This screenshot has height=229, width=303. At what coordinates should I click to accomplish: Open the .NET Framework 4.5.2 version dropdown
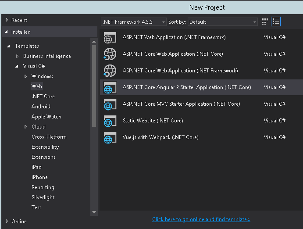[134, 22]
